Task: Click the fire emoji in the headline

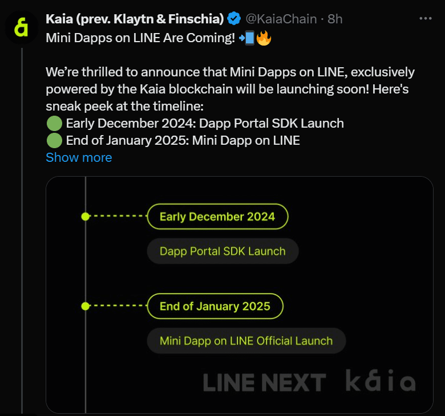Action: [263, 40]
